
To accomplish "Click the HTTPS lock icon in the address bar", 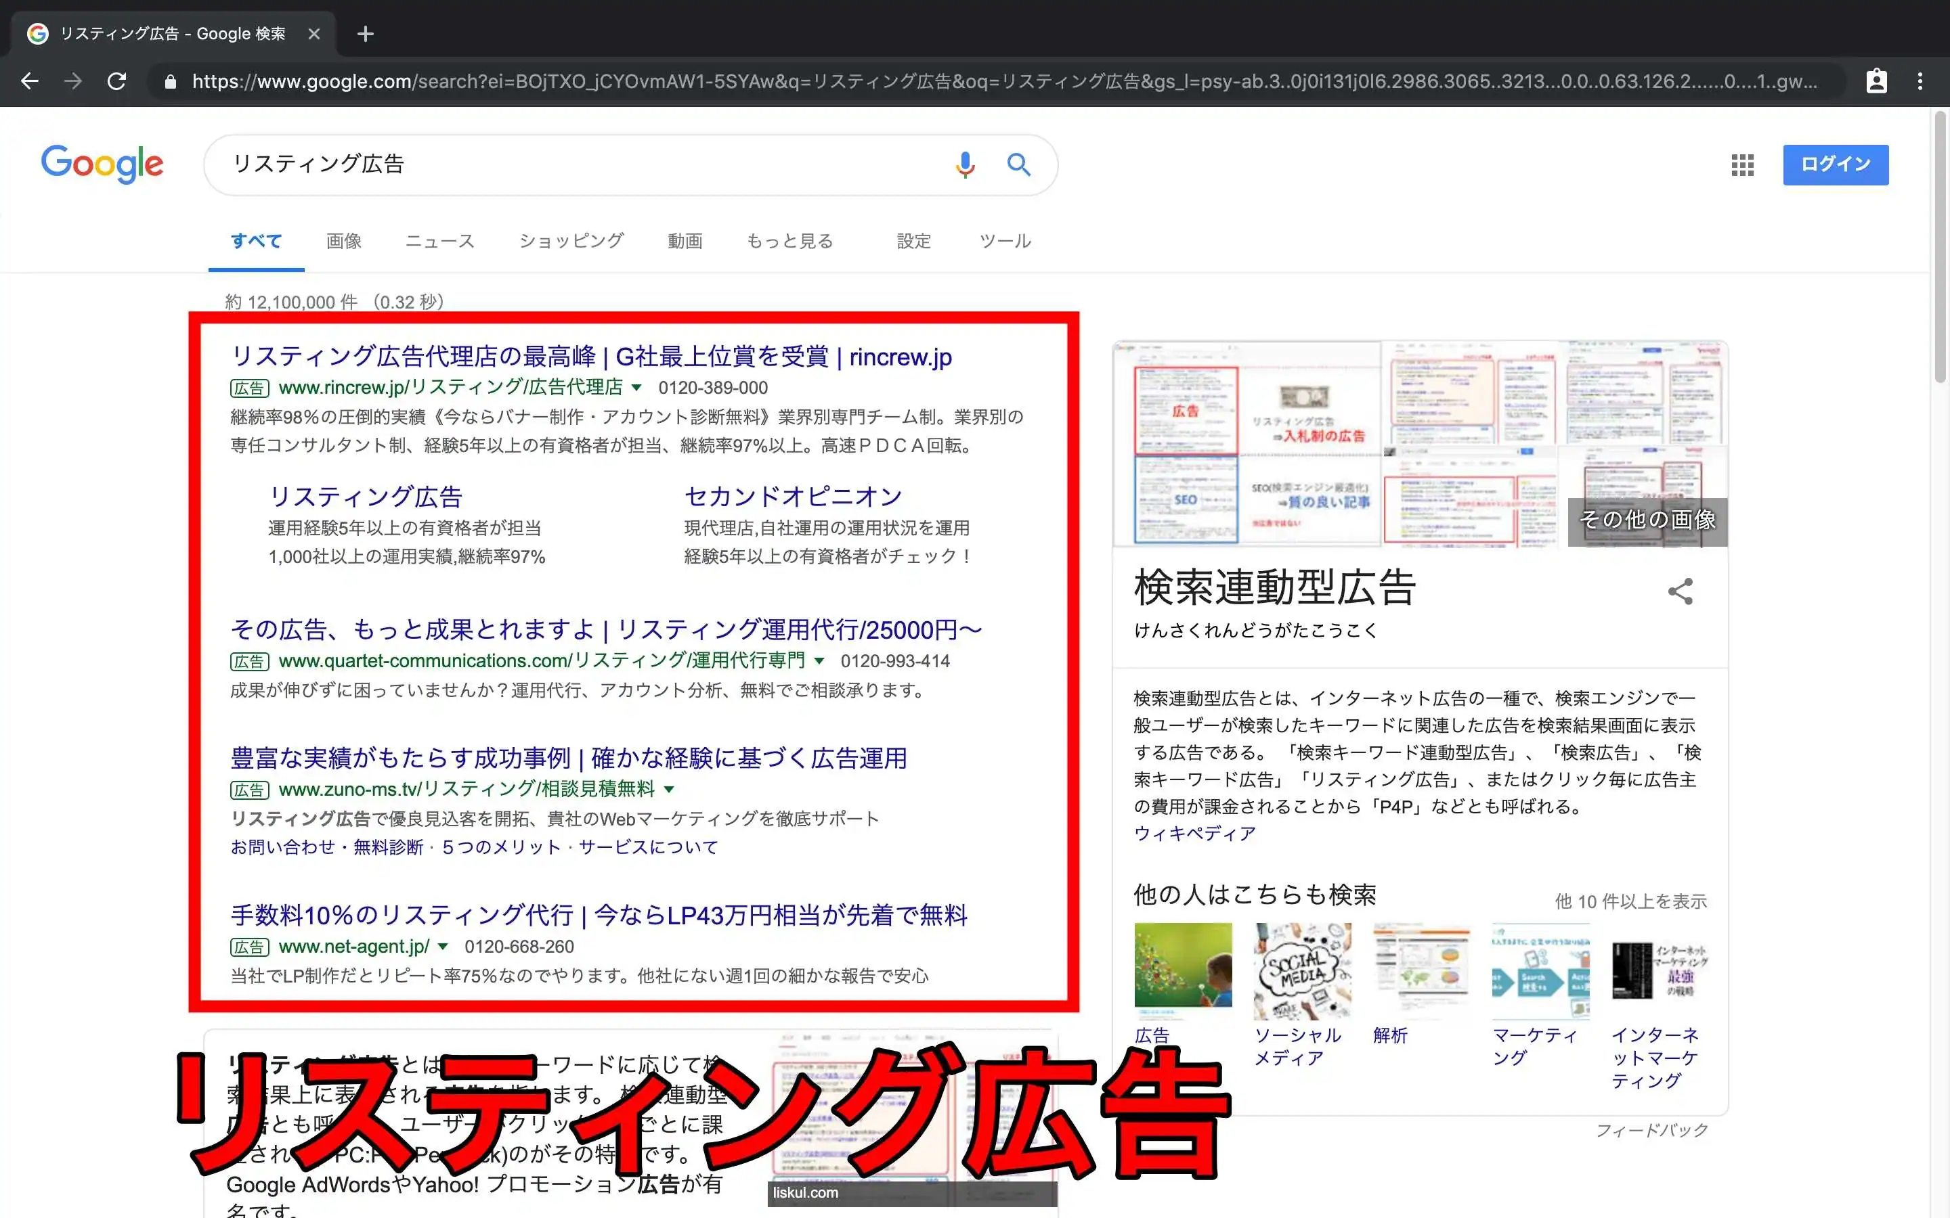I will tap(170, 81).
